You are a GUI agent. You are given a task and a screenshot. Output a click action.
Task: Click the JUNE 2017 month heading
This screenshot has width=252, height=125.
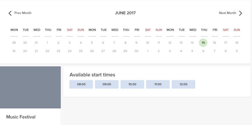coord(125,13)
